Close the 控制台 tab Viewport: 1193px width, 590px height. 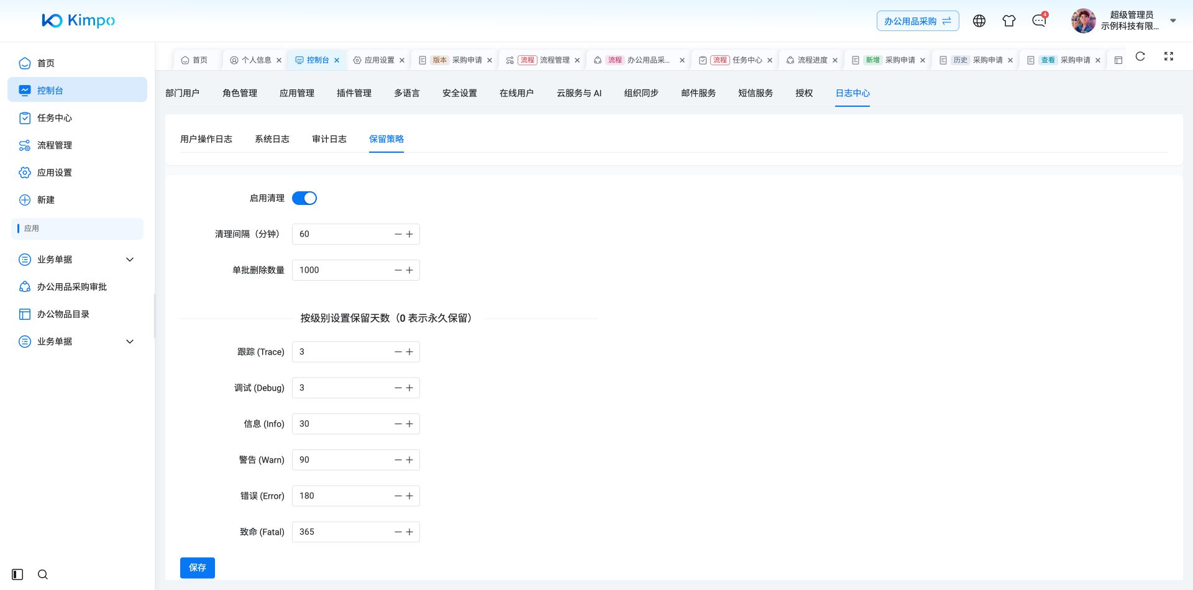[x=337, y=60]
